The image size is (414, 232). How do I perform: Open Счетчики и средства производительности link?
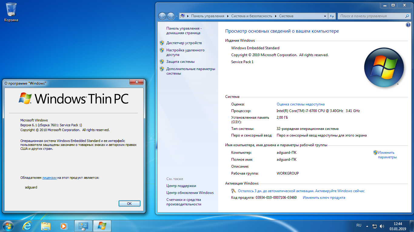[x=184, y=202]
